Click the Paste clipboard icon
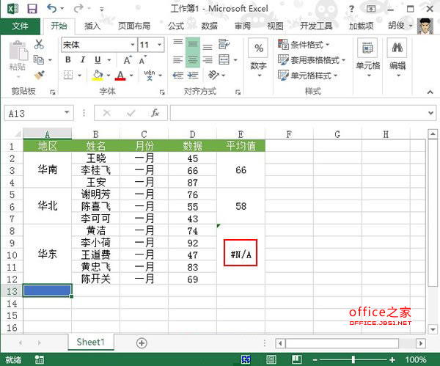The height and width of the screenshot is (366, 440). [x=18, y=51]
